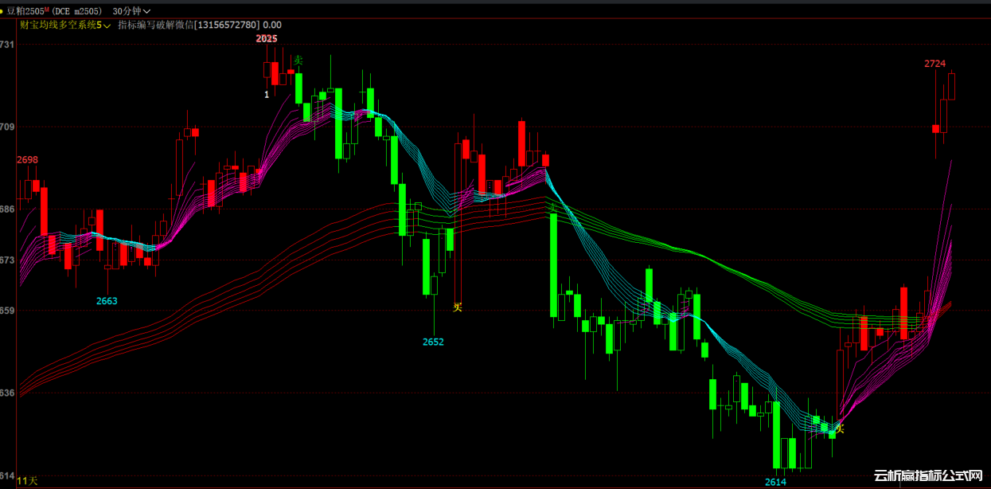Viewport: 991px width, 489px height.
Task: Select the 0.00 indicator value
Action: point(272,25)
